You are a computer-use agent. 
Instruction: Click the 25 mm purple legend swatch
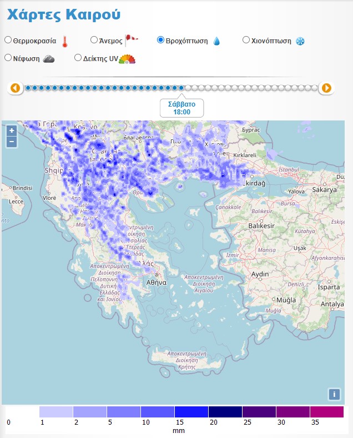(259, 412)
